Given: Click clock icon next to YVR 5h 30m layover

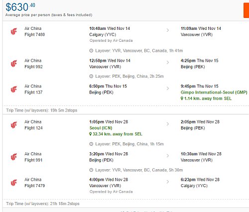Looking at the screenshot, I should (x=91, y=170).
